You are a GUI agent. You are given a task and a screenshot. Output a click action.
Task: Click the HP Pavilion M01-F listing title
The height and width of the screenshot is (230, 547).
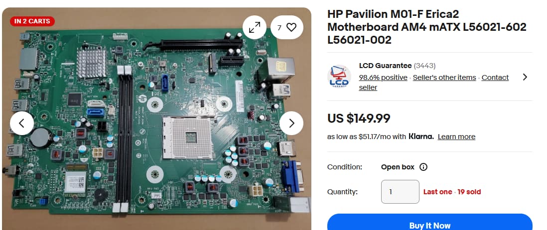click(x=426, y=27)
